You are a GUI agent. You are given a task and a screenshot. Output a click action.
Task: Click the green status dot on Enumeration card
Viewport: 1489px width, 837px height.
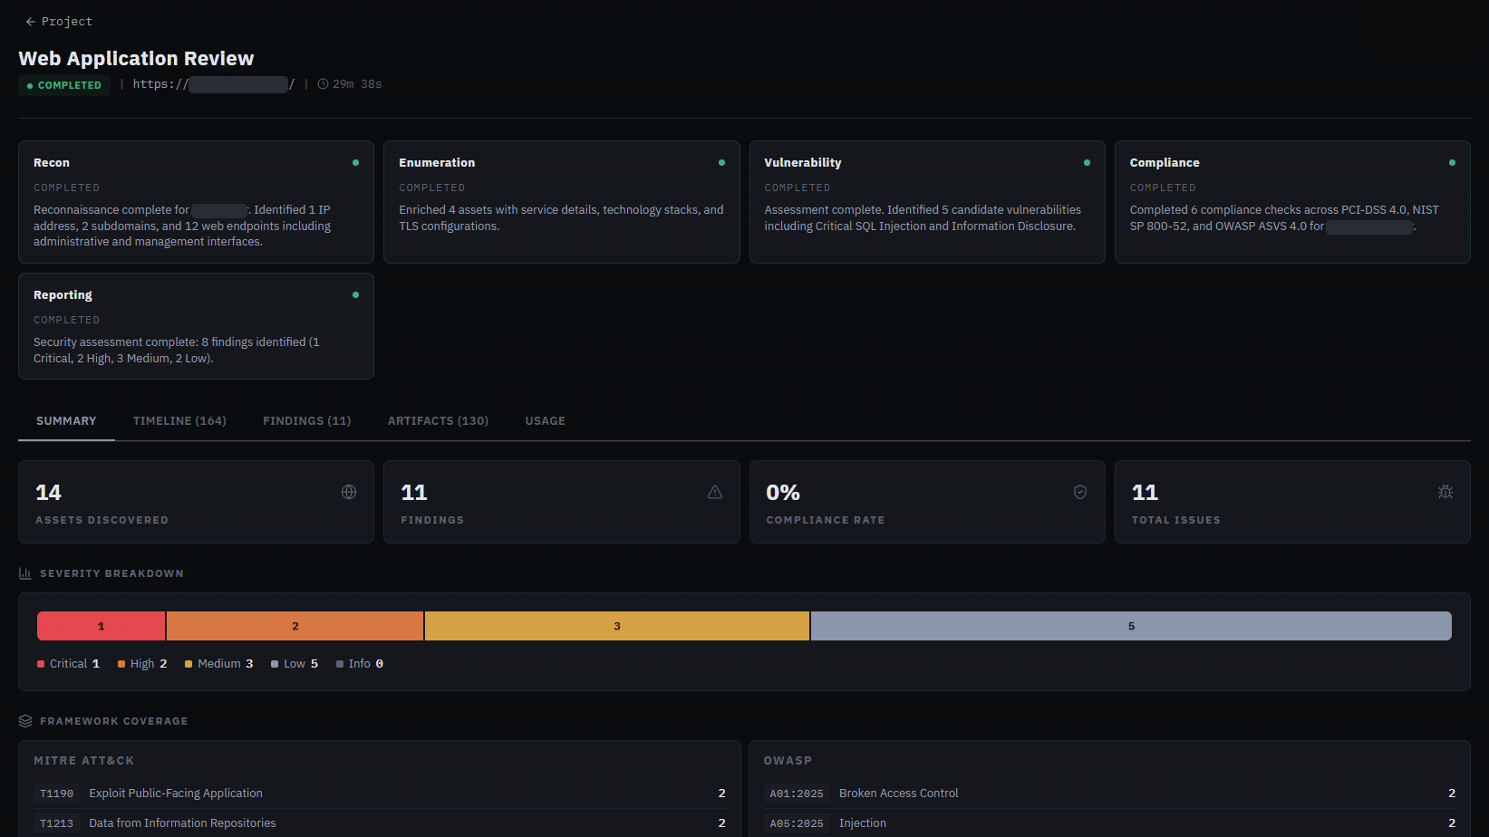721,163
